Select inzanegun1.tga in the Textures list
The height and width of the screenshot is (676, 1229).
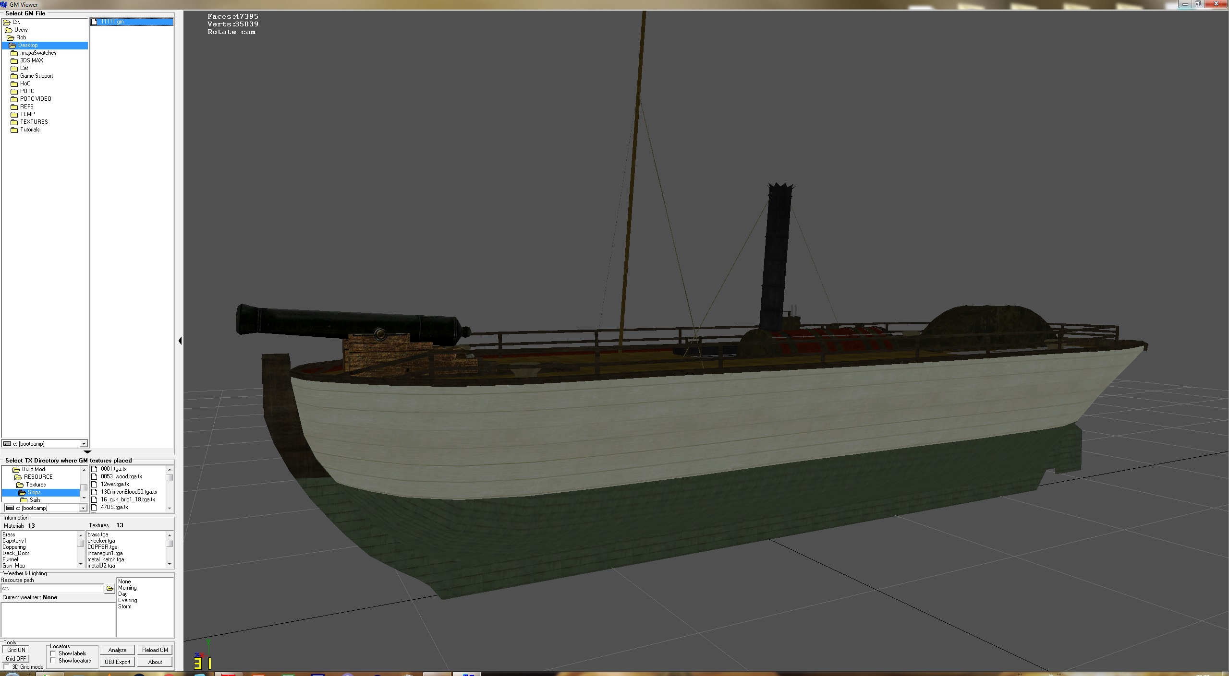[x=105, y=553]
